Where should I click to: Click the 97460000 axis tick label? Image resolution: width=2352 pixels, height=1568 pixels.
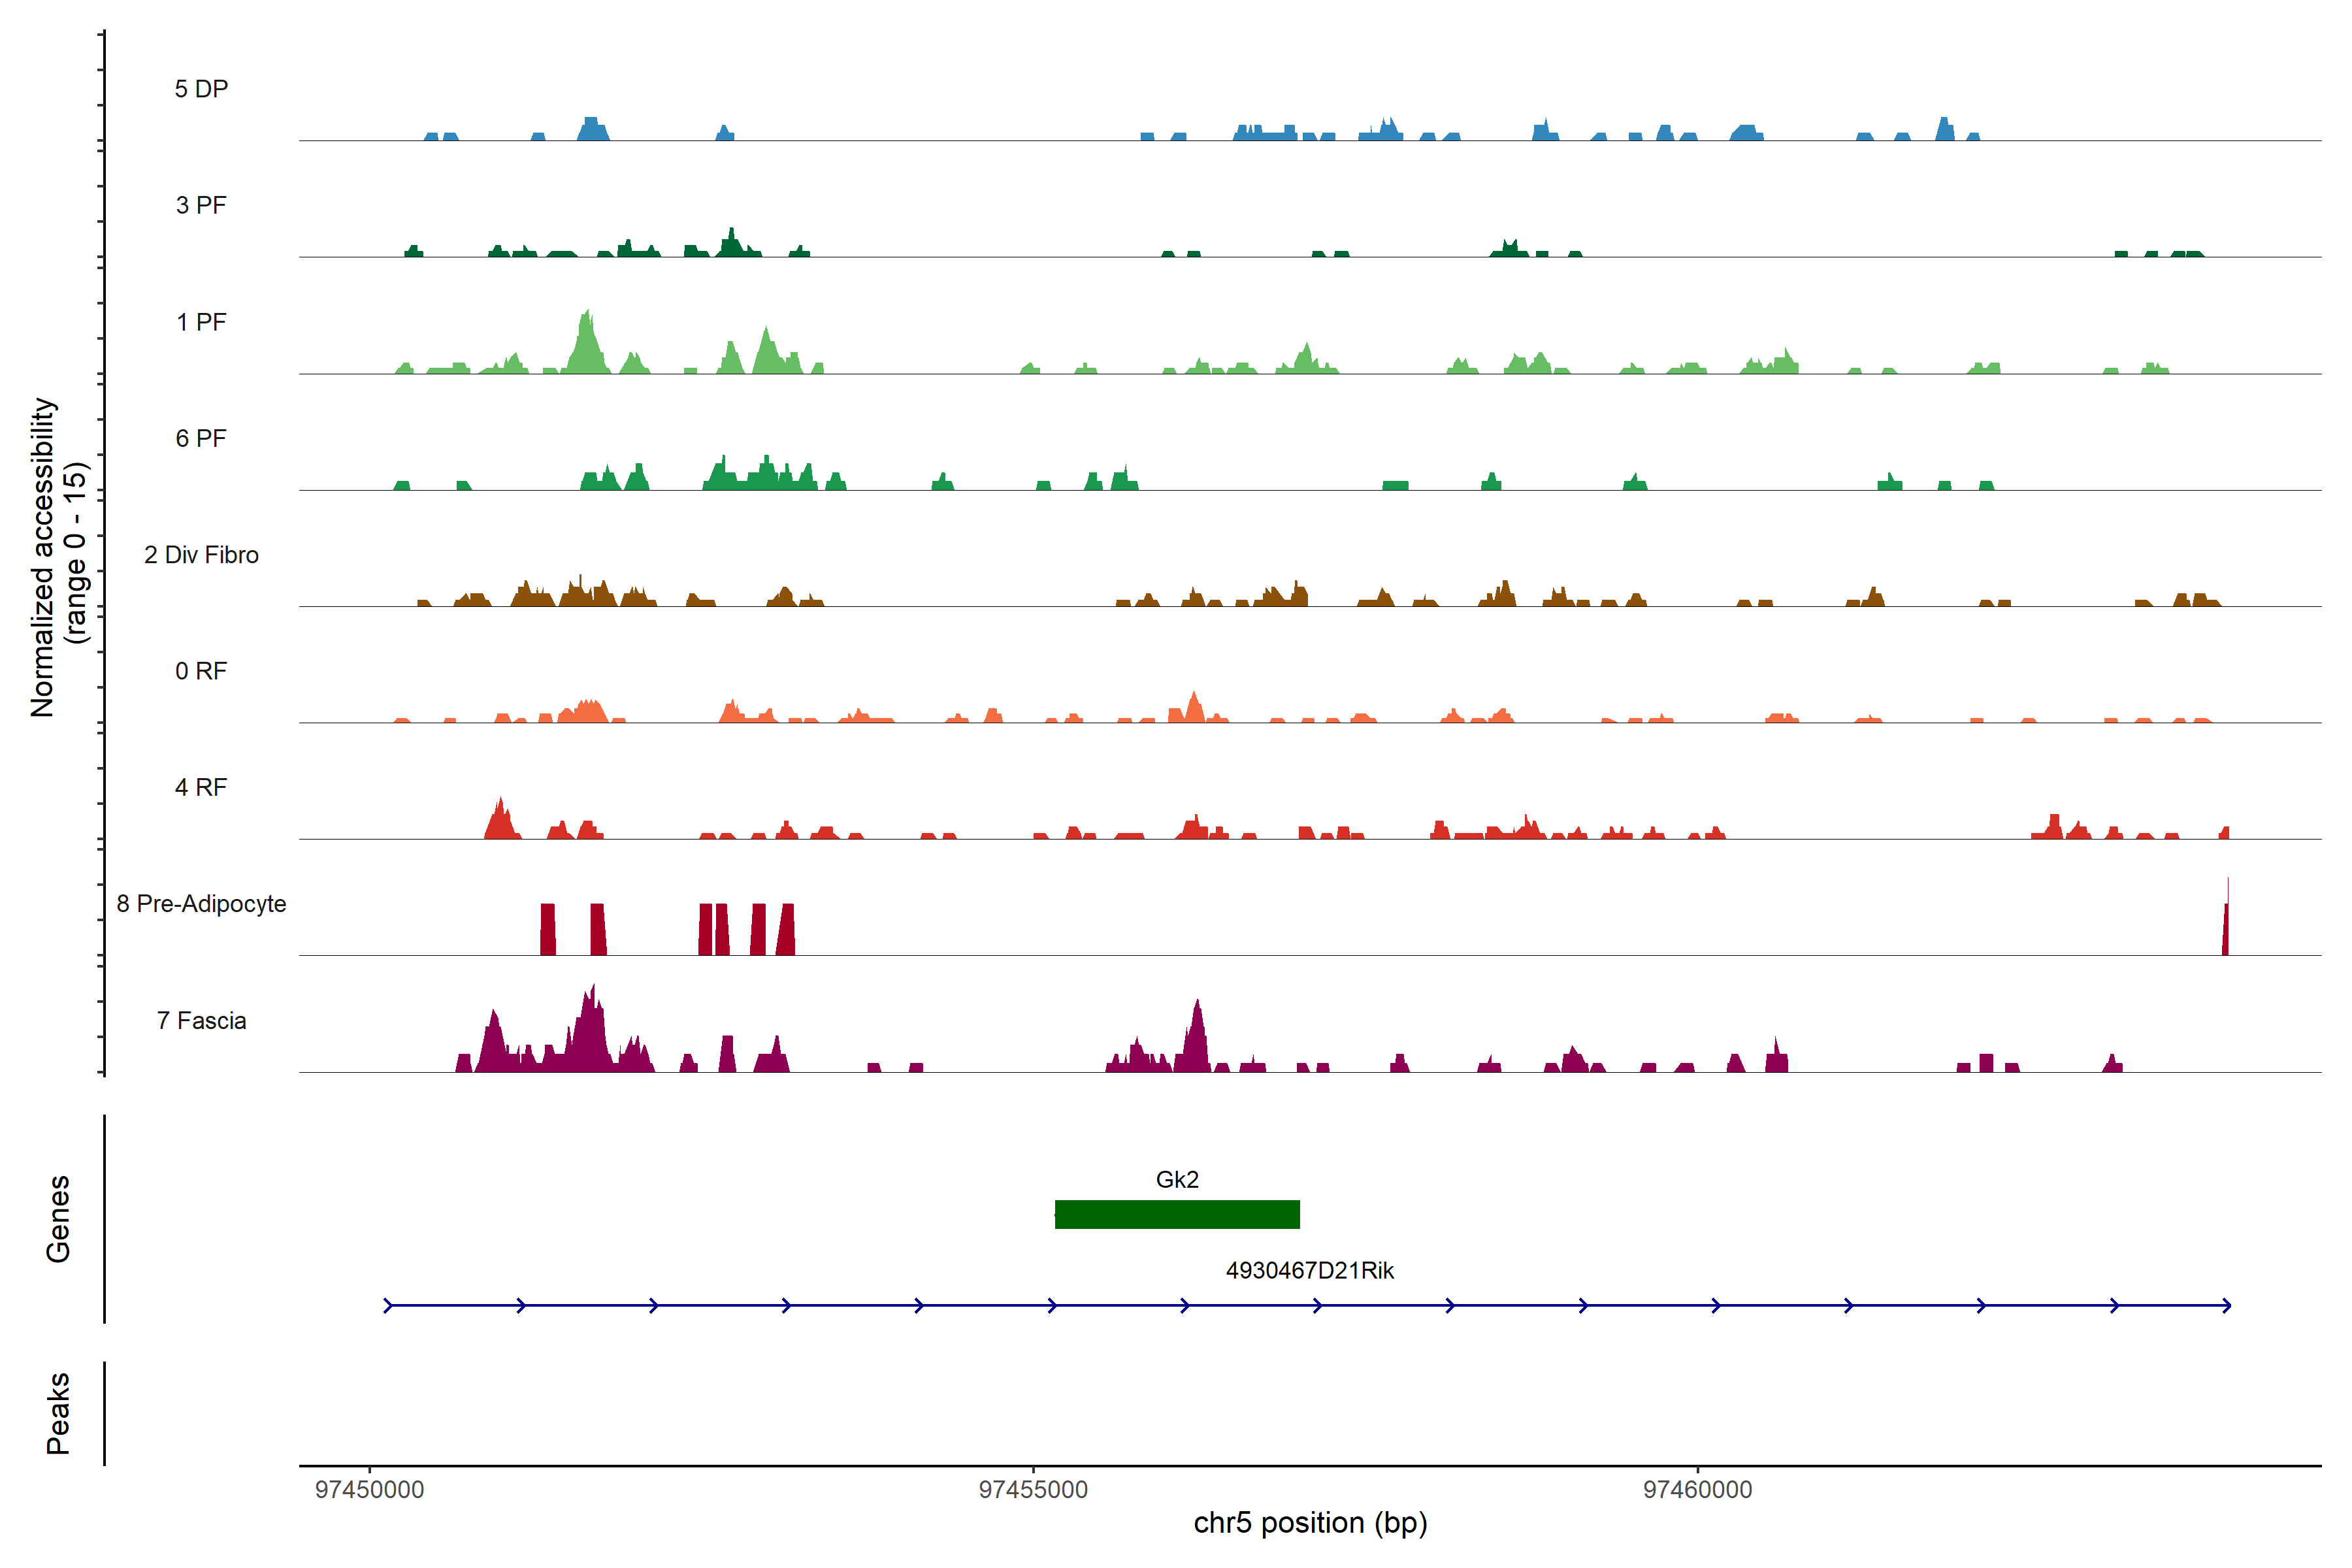click(x=1697, y=1489)
